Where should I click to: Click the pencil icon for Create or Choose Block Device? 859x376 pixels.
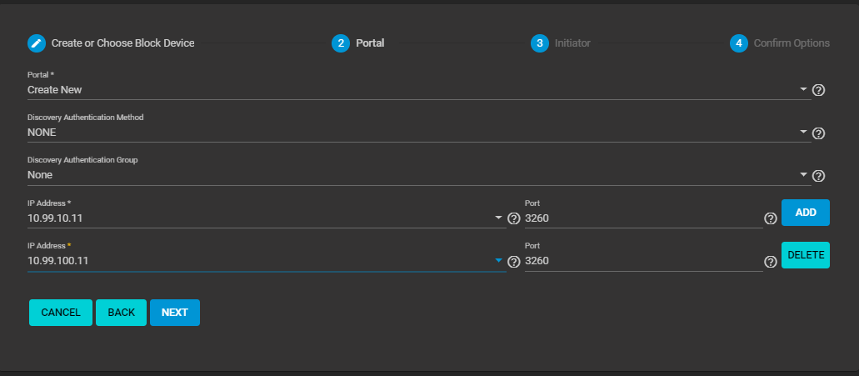(x=37, y=43)
